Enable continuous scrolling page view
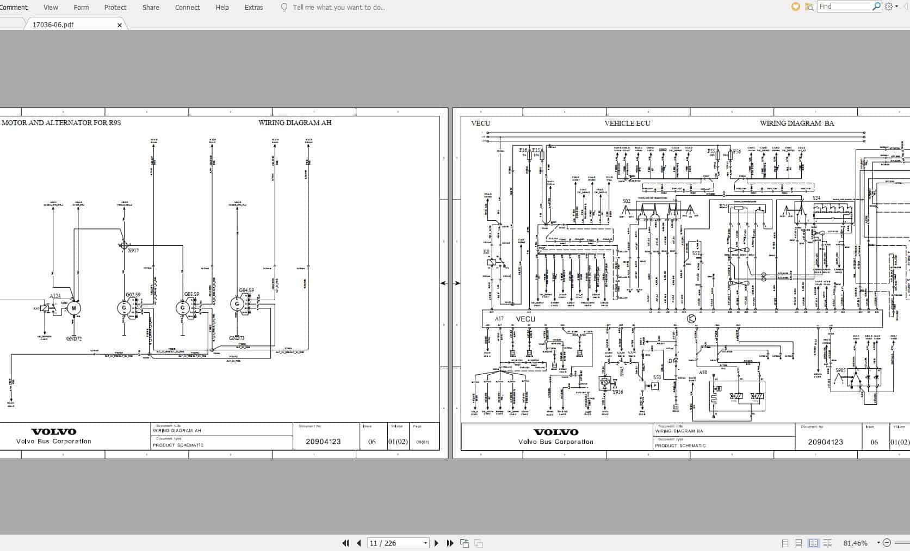This screenshot has width=910, height=551. [x=798, y=543]
